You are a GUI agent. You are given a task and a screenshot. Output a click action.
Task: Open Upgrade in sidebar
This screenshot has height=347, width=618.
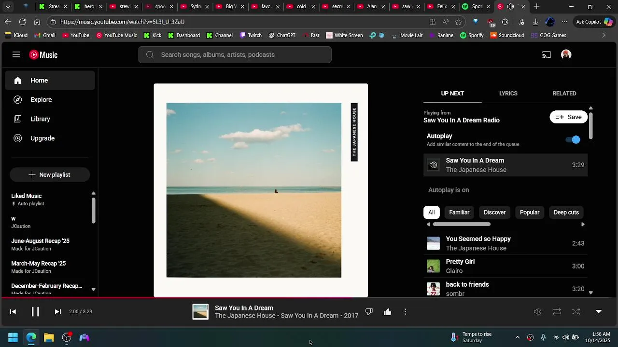(50, 138)
